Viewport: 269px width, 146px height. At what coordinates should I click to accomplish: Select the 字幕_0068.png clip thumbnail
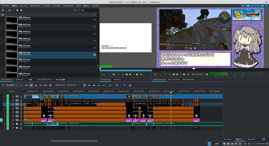pyautogui.click(x=12, y=34)
